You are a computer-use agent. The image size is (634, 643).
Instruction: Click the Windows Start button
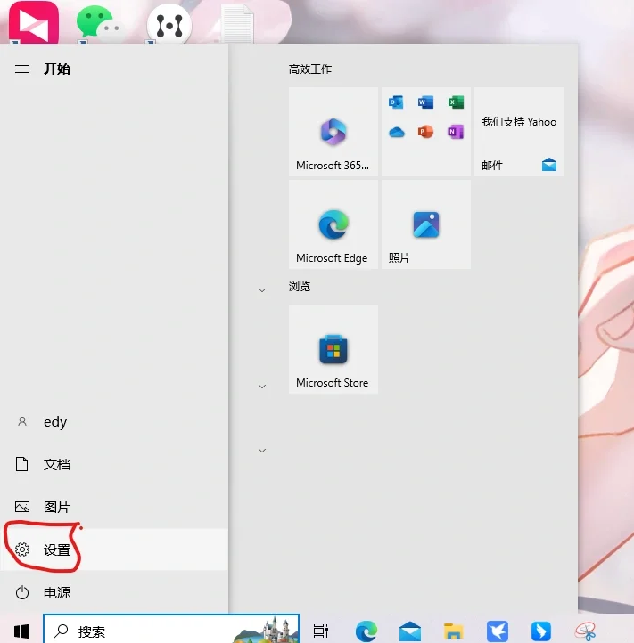(21, 631)
